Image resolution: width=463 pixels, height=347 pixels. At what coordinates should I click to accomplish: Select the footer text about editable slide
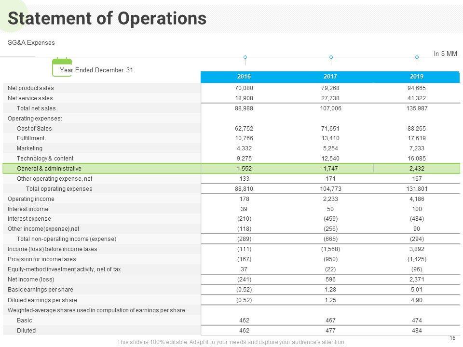(x=231, y=342)
